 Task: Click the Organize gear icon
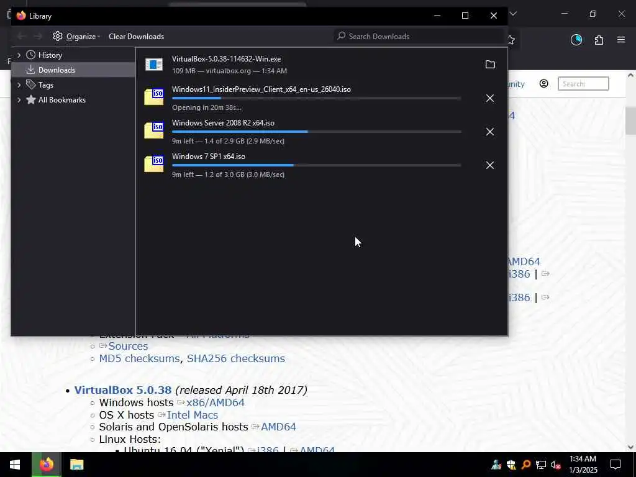pyautogui.click(x=58, y=36)
